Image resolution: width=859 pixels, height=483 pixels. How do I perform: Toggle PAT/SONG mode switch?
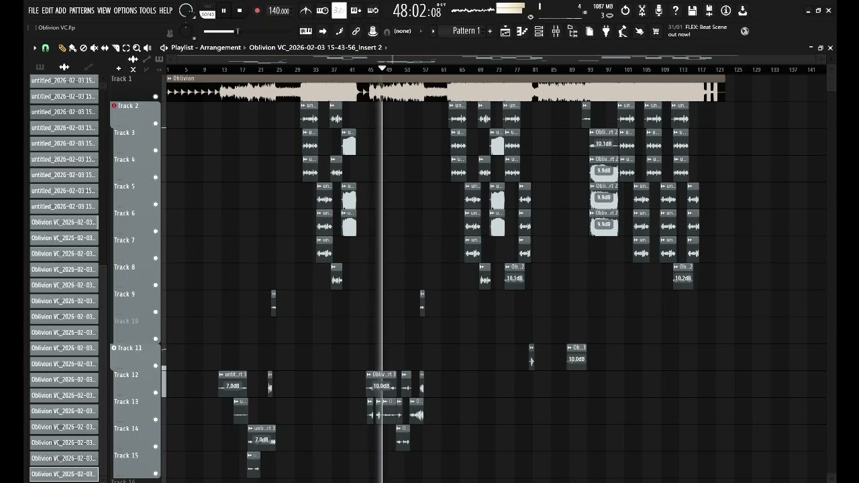tap(207, 11)
